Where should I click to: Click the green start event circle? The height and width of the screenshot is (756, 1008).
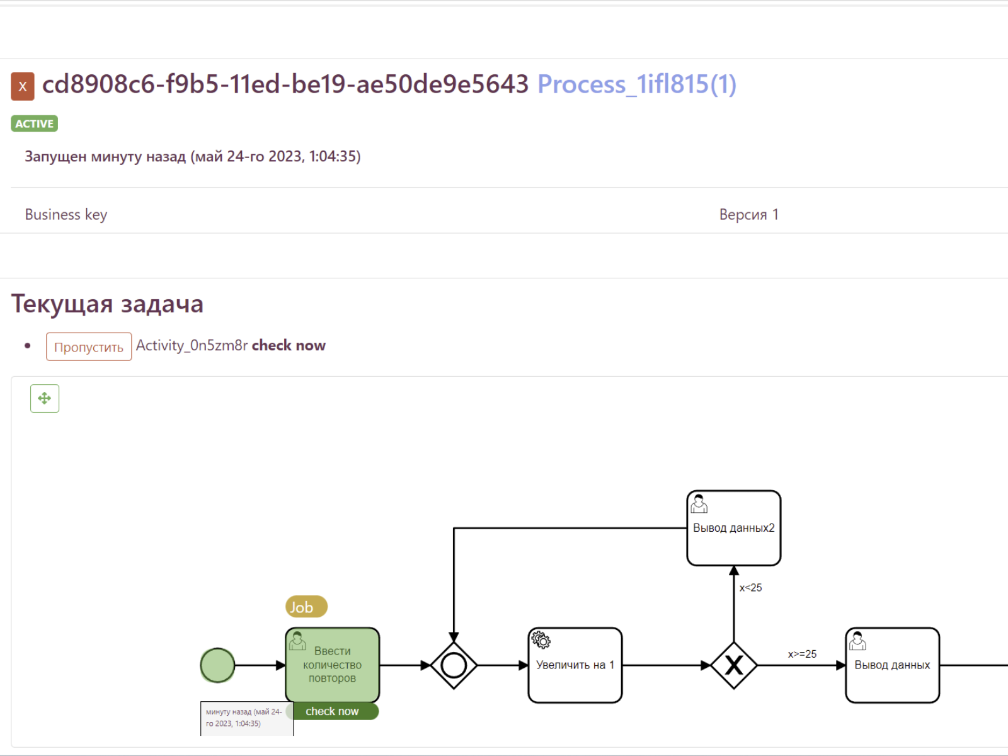point(217,665)
